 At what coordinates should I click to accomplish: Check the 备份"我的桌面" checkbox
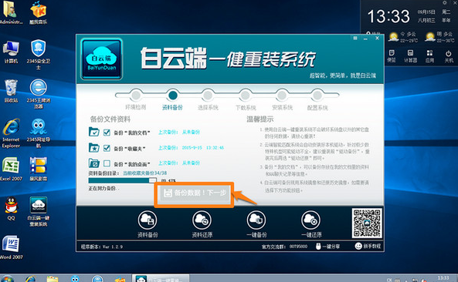coord(107,163)
